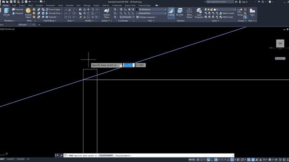Select Extrude Faces tool
The image size is (289, 162).
click(x=53, y=13)
